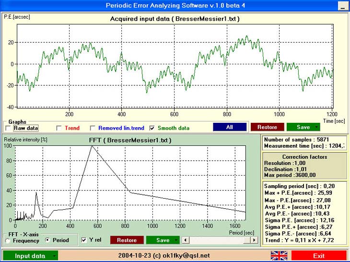Screen dimensions: 350x262
Task: Click the Avg P.E.- [arcsec] :10,43 line
Action: pyautogui.click(x=297, y=214)
